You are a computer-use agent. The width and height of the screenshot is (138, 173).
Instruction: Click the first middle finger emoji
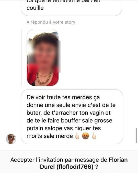[77, 136]
